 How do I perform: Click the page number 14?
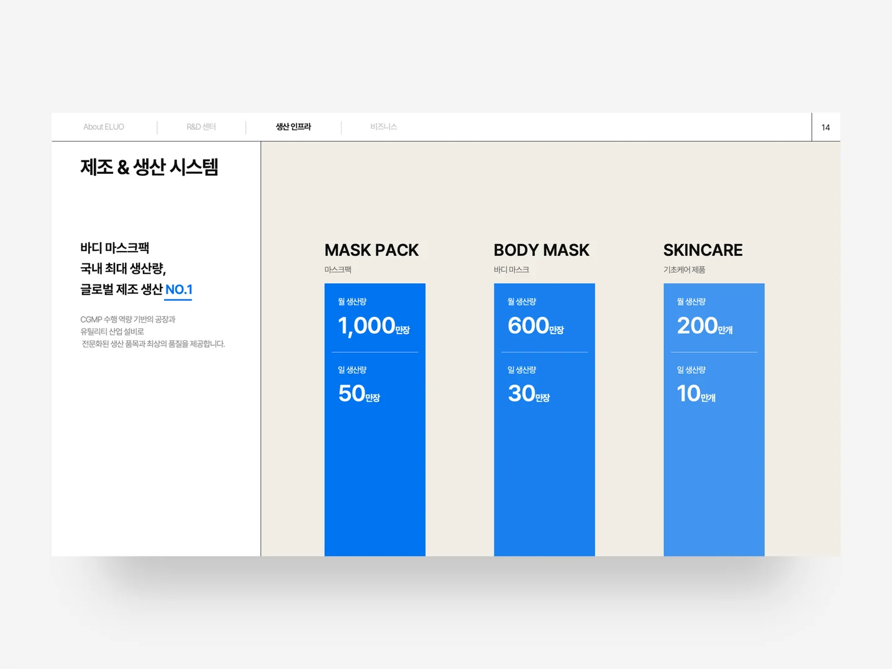click(x=826, y=127)
